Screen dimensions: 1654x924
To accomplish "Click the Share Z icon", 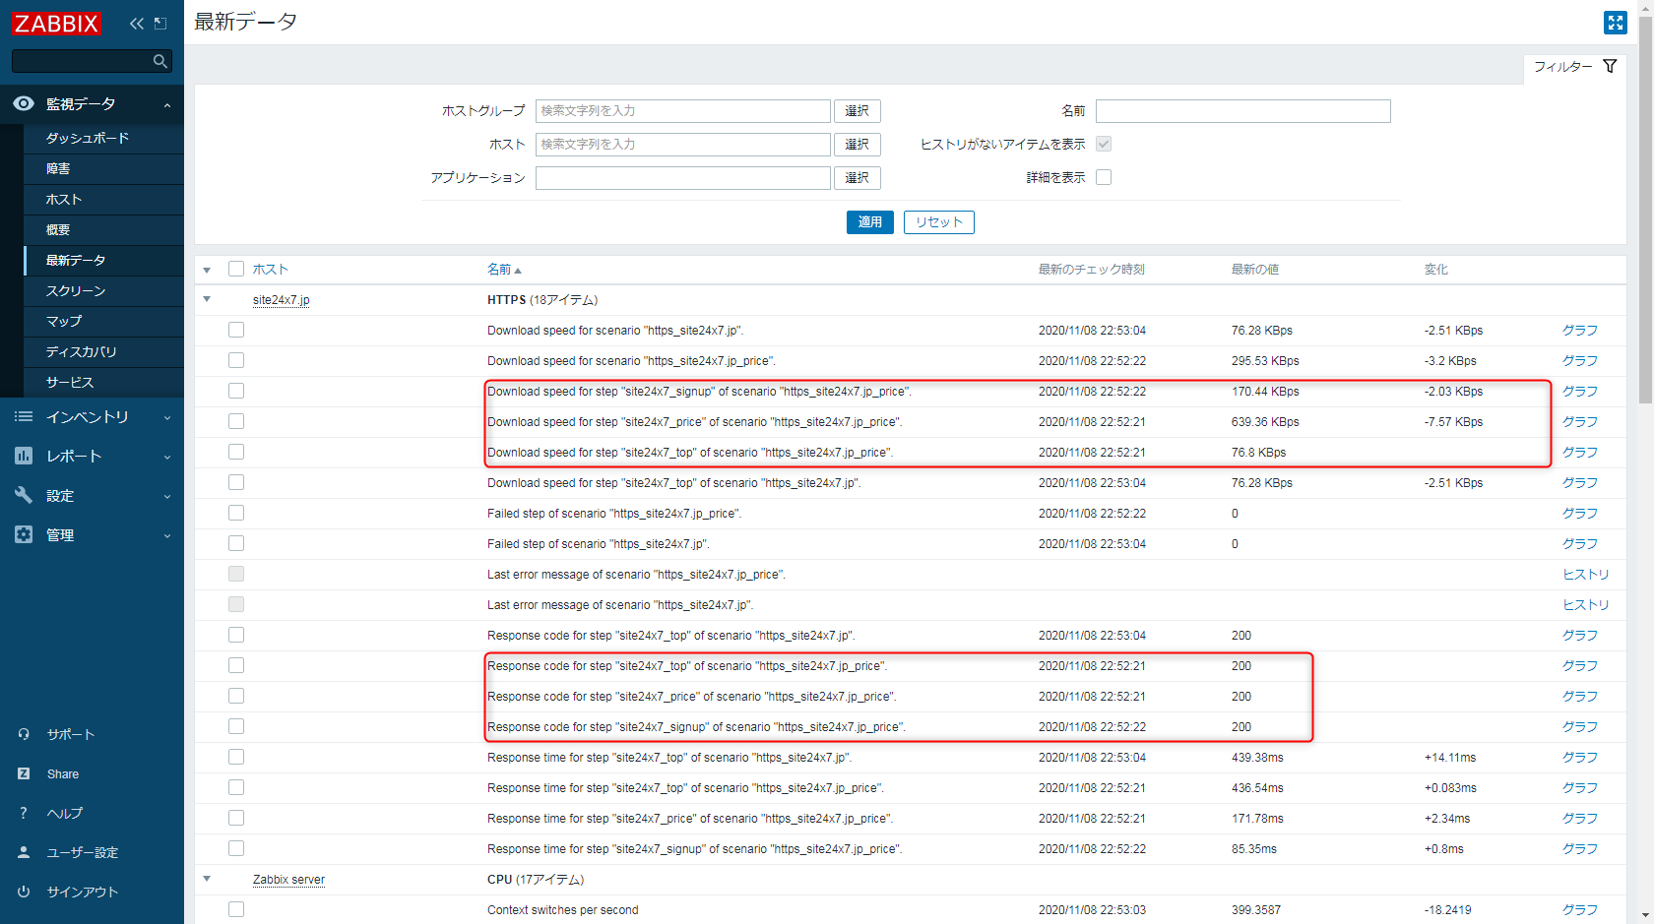I will pyautogui.click(x=24, y=773).
